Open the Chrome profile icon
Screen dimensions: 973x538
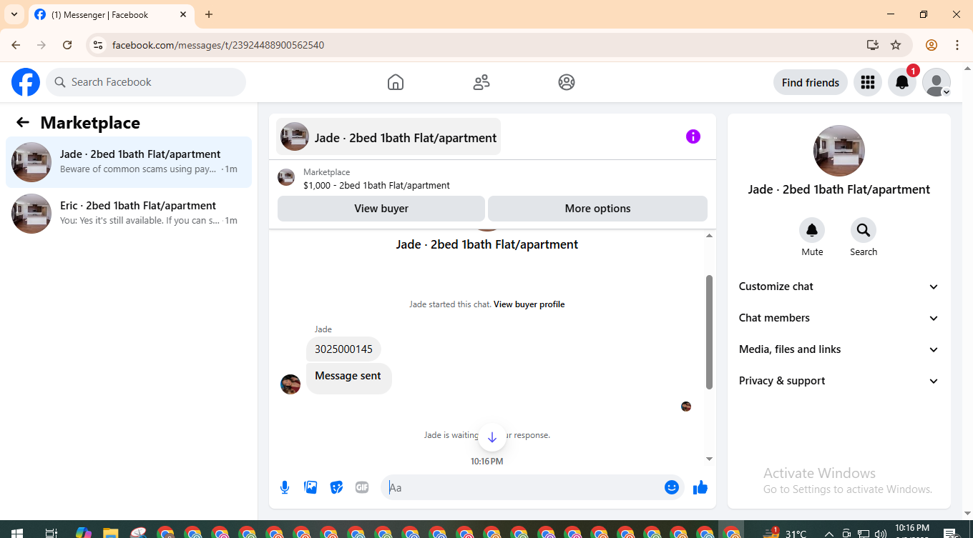coord(932,45)
